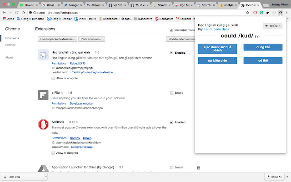Image resolution: width=291 pixels, height=182 pixels.
Task: Open Settings in the Chrome sidebar
Action: pyautogui.click(x=10, y=45)
